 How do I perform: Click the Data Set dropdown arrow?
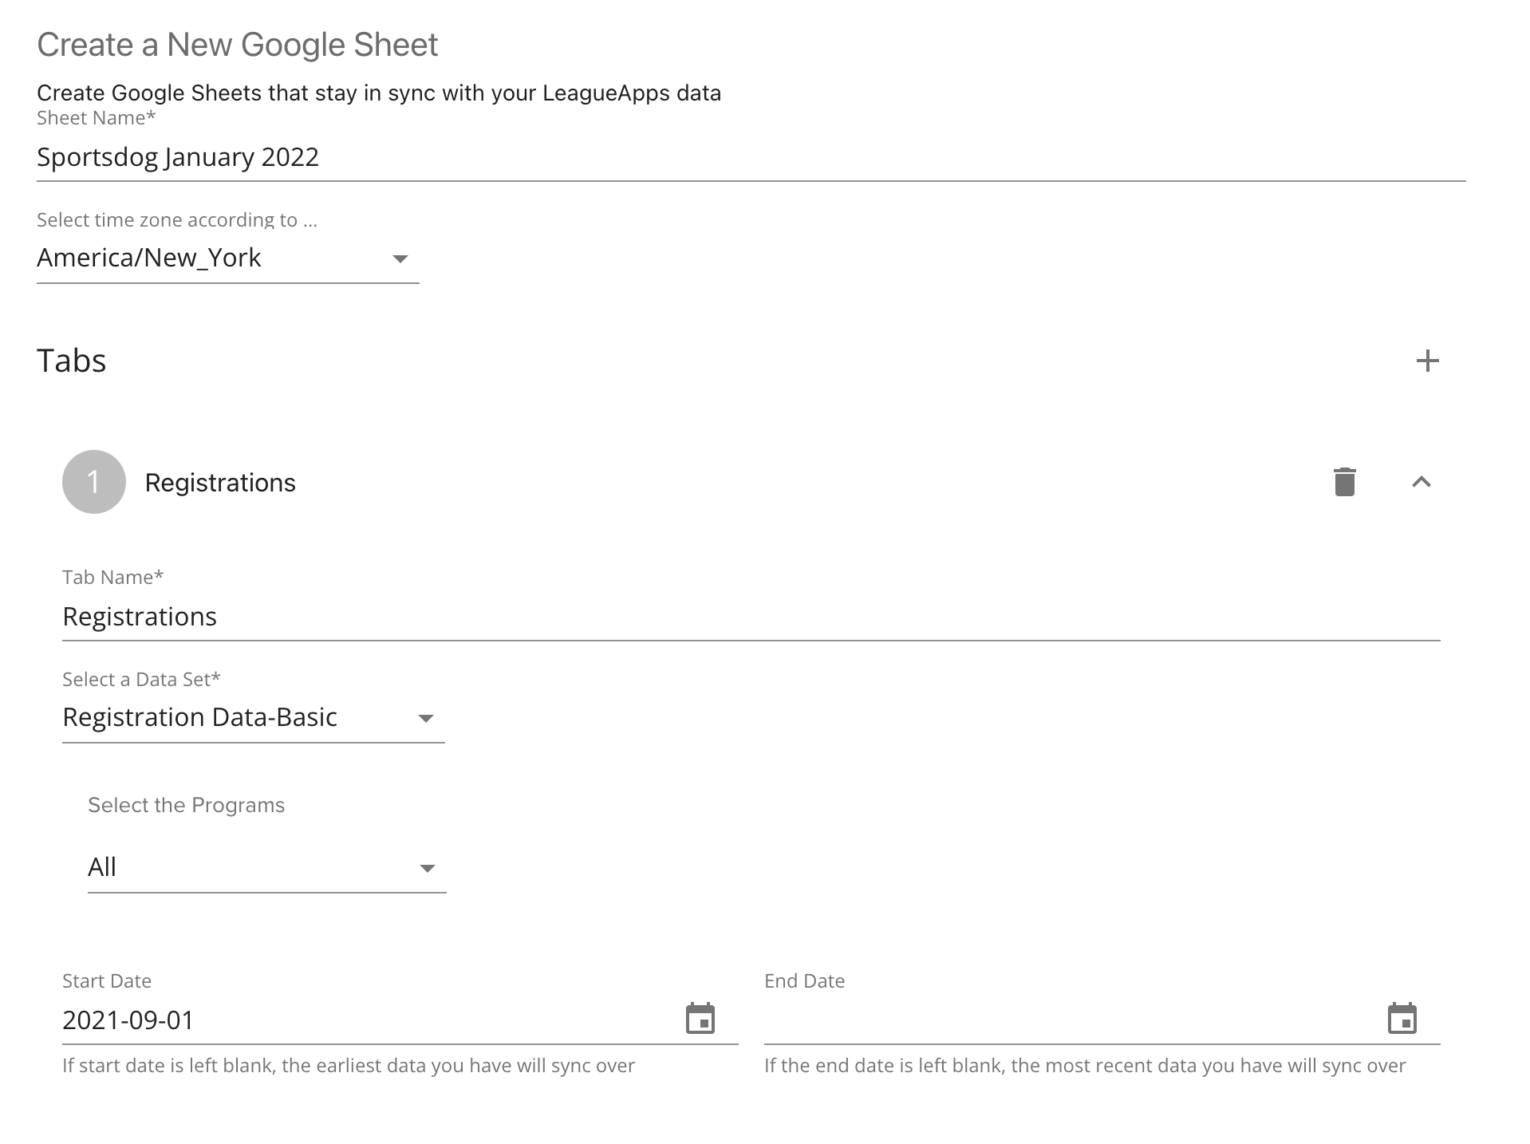[x=428, y=718]
